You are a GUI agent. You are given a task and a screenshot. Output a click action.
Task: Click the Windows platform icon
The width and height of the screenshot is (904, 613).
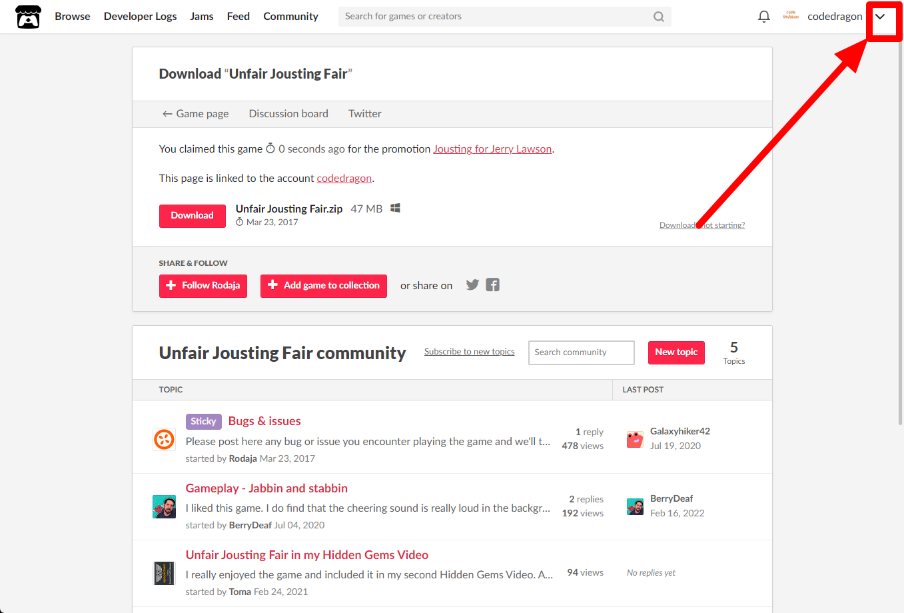395,209
